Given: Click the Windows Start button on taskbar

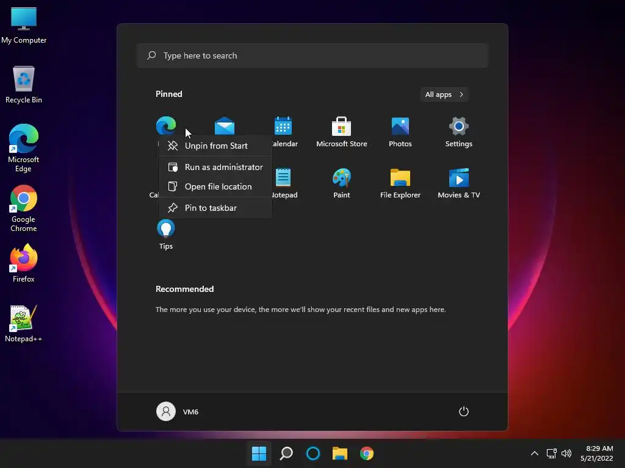Looking at the screenshot, I should pos(259,453).
